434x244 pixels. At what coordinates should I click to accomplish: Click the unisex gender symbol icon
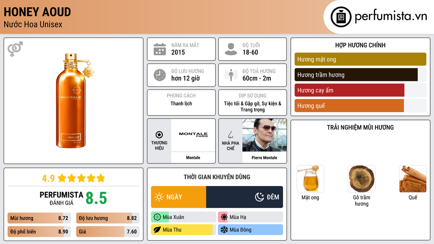[x=15, y=49]
